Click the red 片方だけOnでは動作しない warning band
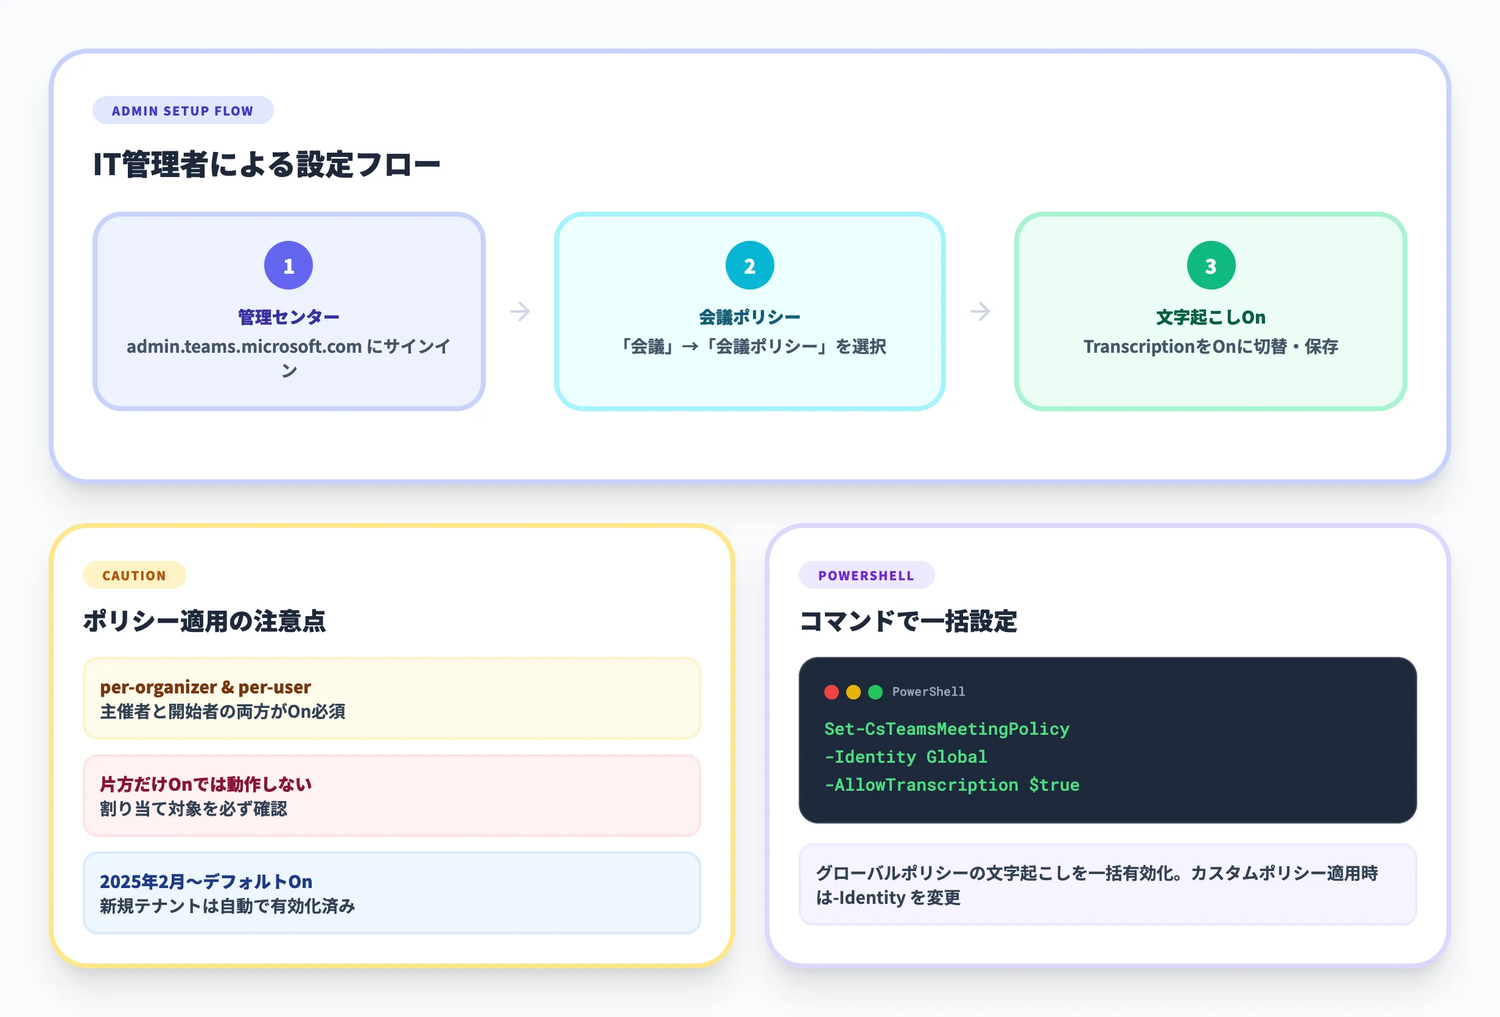Screen dimensions: 1500x1017 pos(391,796)
